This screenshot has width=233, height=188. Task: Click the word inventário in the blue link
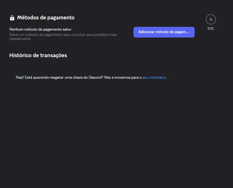158,77
